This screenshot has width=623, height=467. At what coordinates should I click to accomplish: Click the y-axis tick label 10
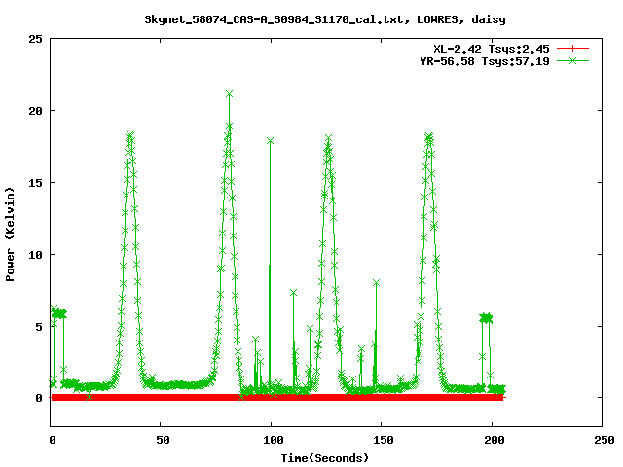[x=35, y=255]
